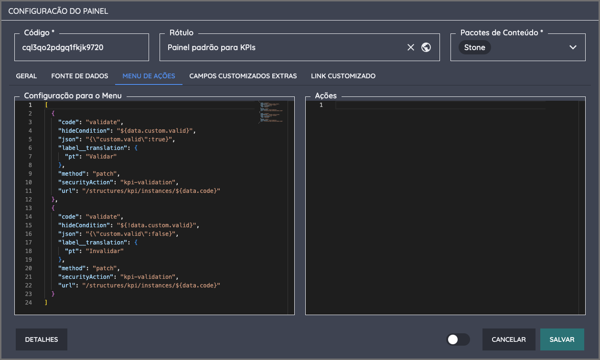
Task: Click the CONFIGURAÇÃO DO PAINEL title
Action: coord(58,11)
